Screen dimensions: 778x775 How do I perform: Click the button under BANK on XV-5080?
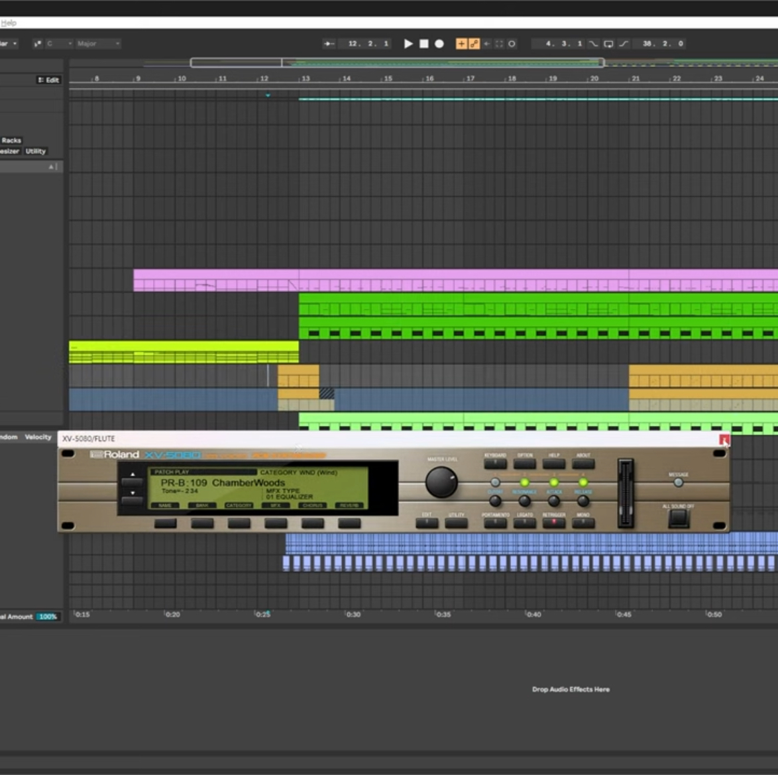(202, 523)
